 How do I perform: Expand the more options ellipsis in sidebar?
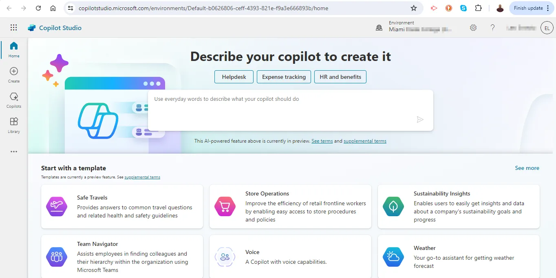pyautogui.click(x=14, y=152)
